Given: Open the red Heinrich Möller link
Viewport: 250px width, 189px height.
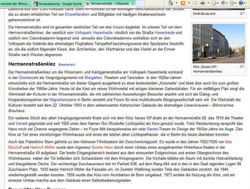Looking at the screenshot, I should click(43, 147).
